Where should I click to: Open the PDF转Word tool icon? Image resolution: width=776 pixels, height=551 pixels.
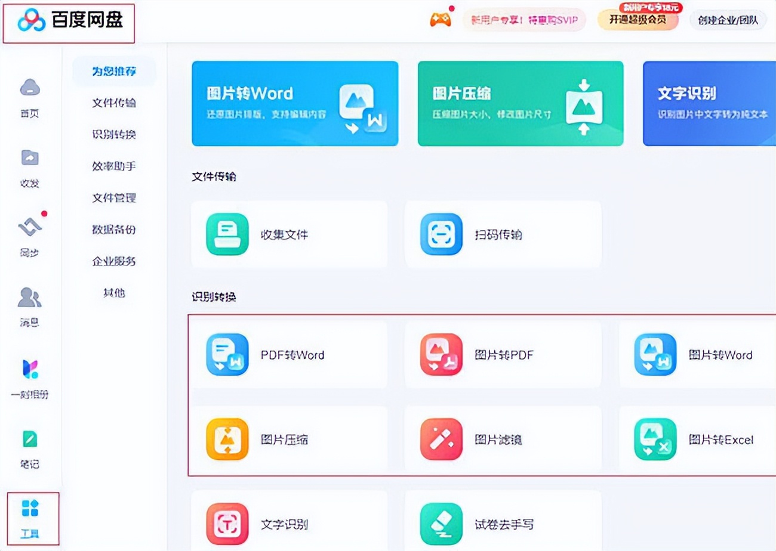[227, 353]
